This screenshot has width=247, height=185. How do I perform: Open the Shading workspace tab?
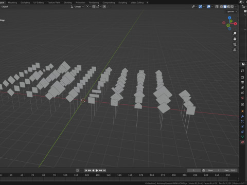(x=68, y=3)
